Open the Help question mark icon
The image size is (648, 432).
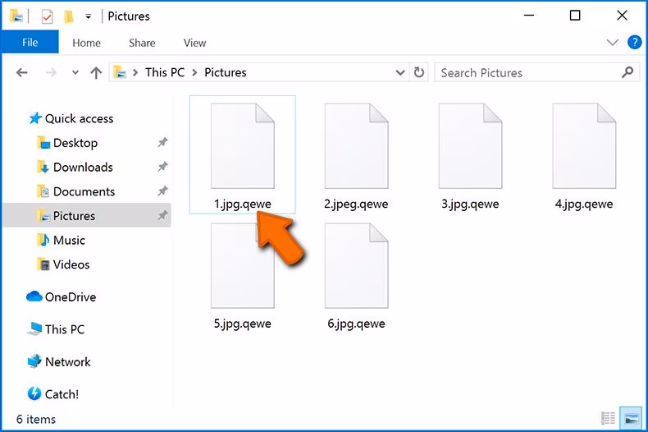pyautogui.click(x=634, y=42)
